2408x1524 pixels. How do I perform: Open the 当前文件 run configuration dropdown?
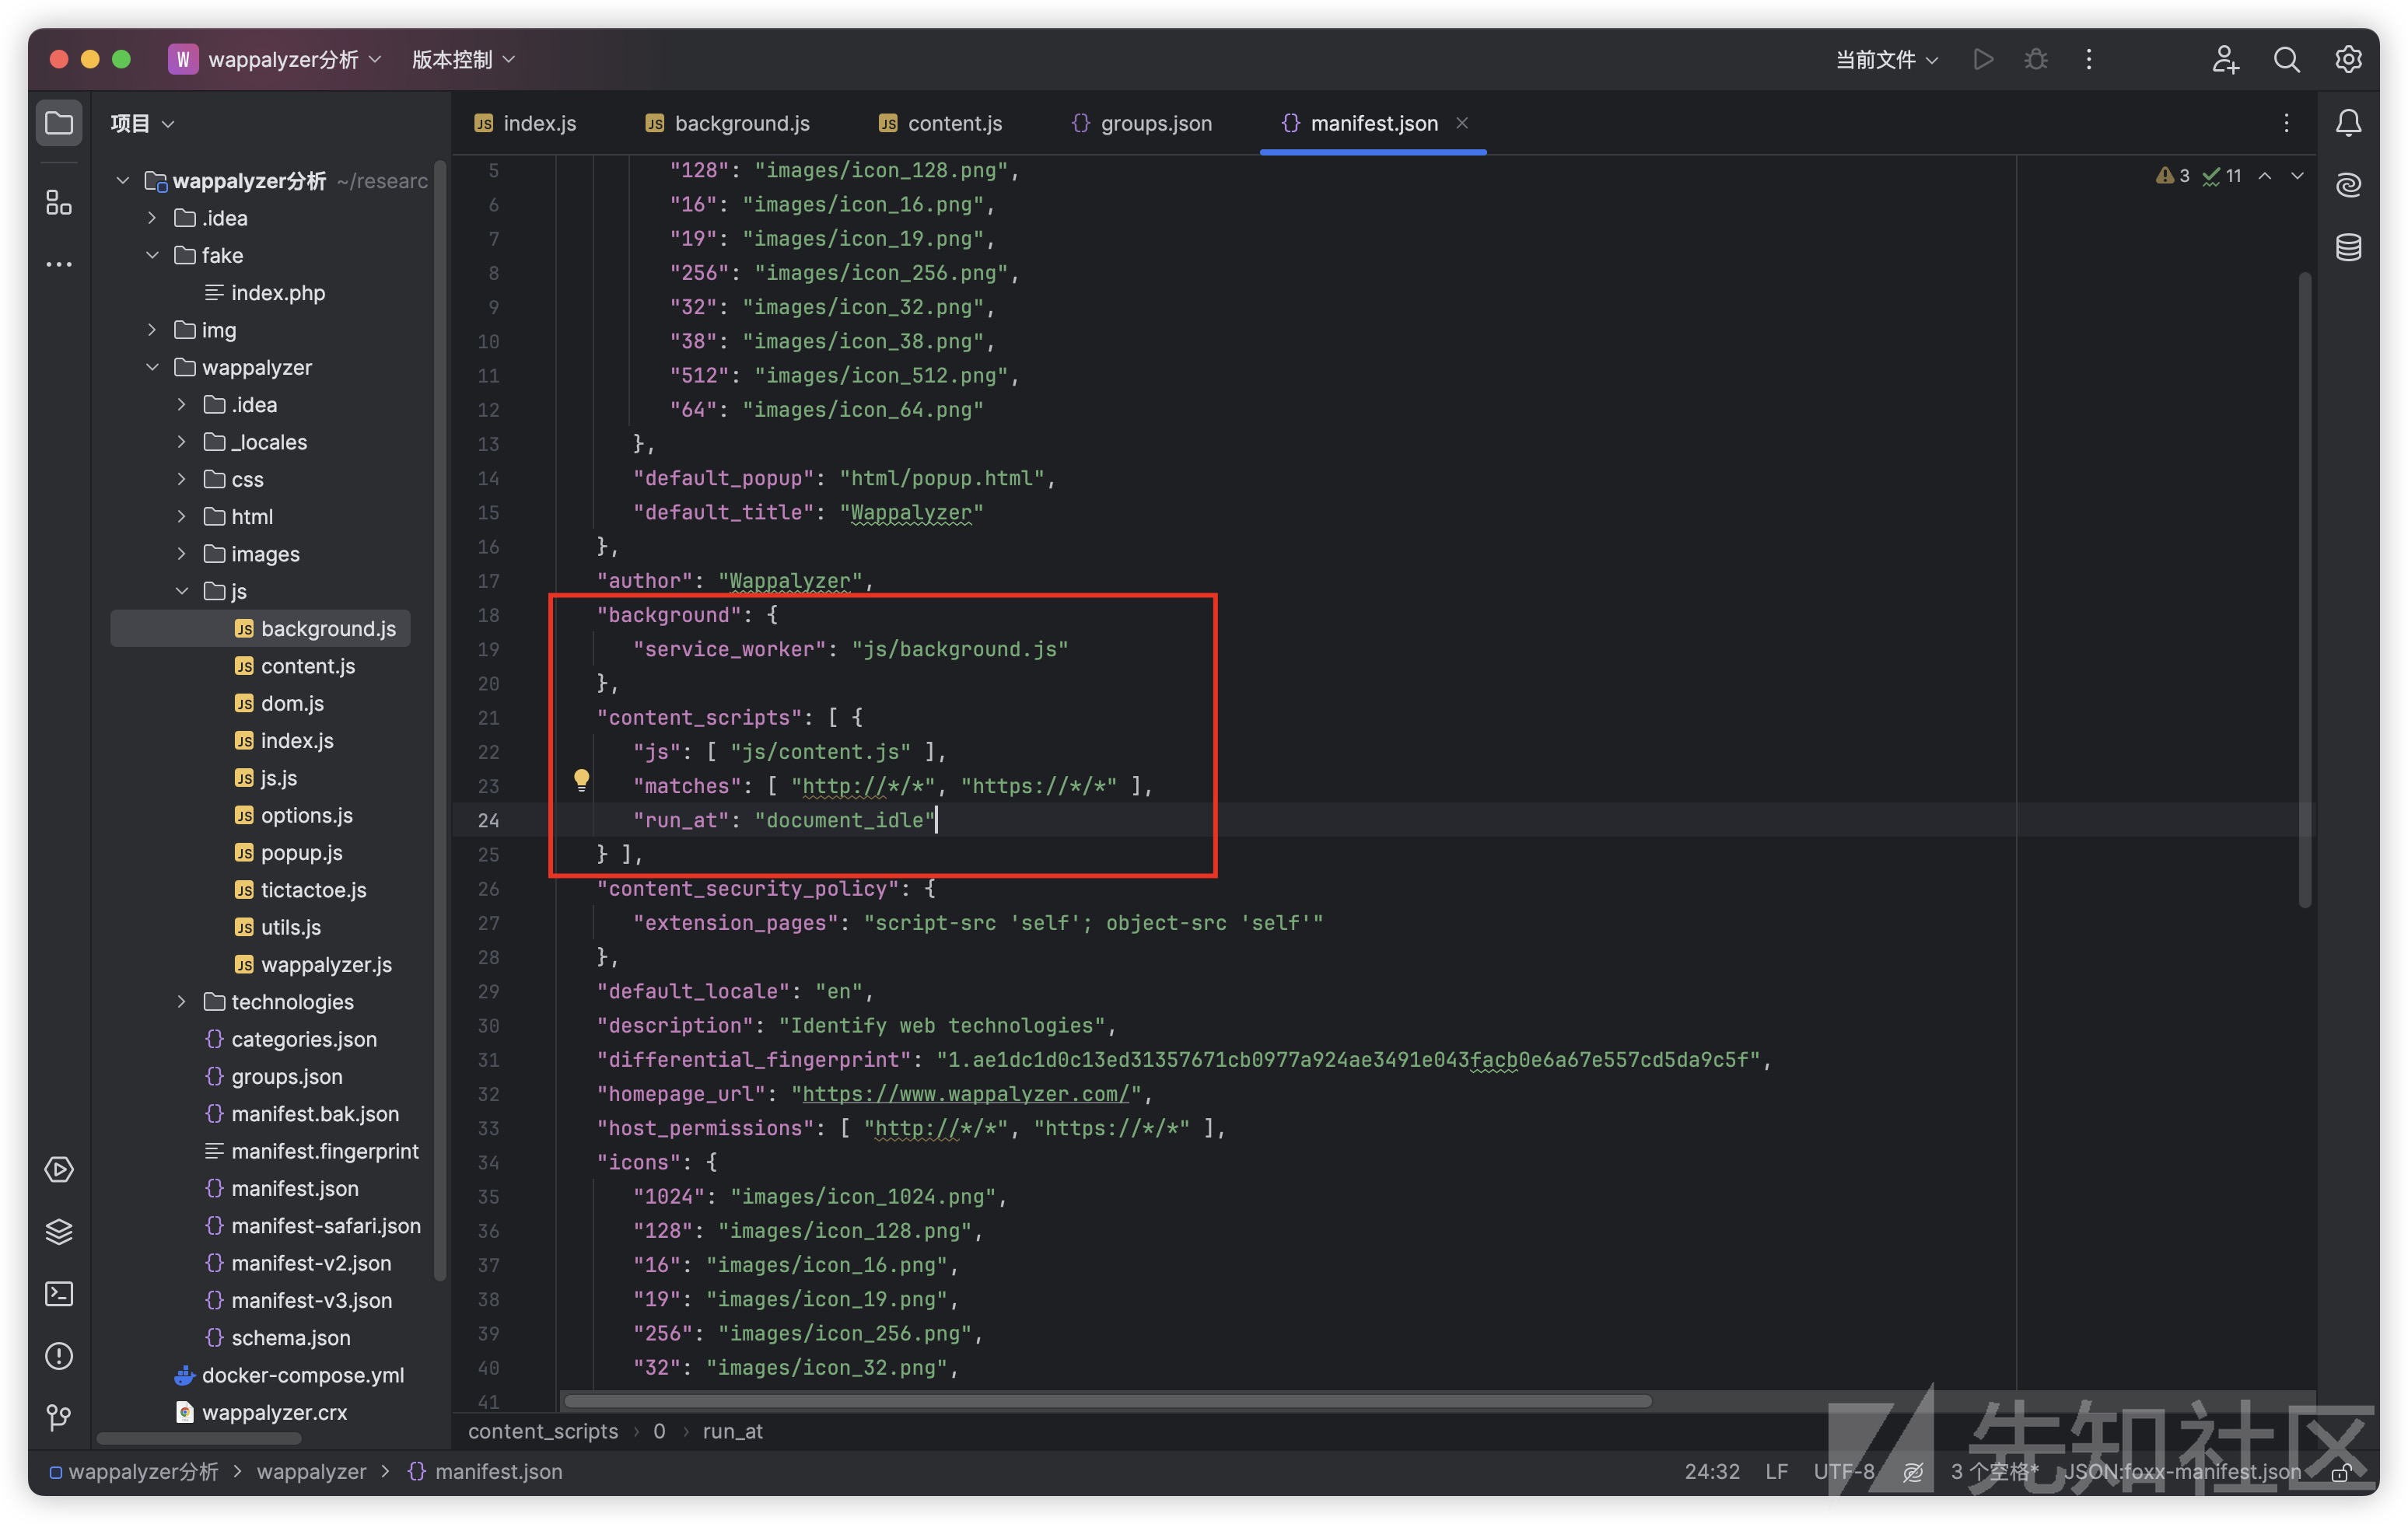[1886, 59]
